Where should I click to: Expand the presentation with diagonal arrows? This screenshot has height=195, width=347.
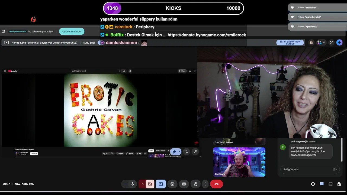tap(195, 152)
